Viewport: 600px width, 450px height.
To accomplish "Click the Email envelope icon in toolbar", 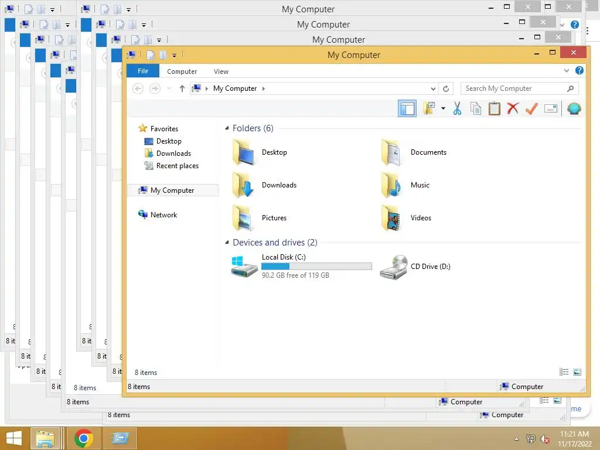I will click(550, 108).
